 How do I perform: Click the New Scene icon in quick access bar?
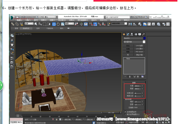(x=17, y=17)
